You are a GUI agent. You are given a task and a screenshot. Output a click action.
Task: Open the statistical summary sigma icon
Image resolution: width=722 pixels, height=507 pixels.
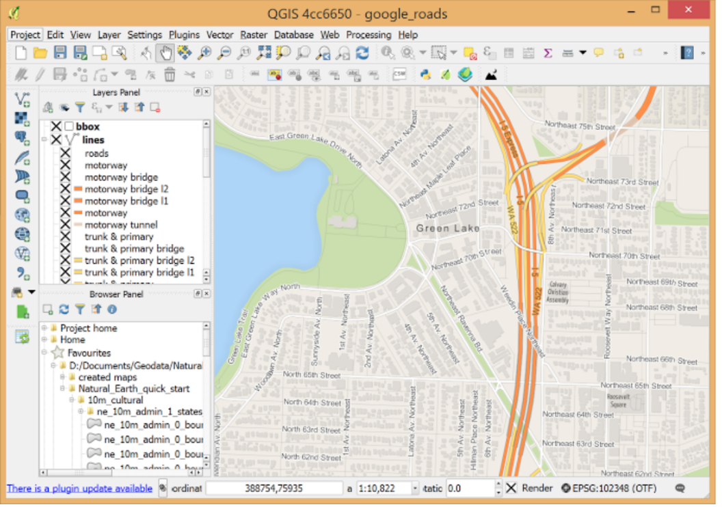point(548,53)
